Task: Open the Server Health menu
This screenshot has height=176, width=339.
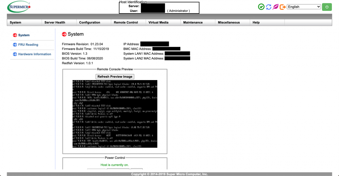Action: click(x=59, y=22)
